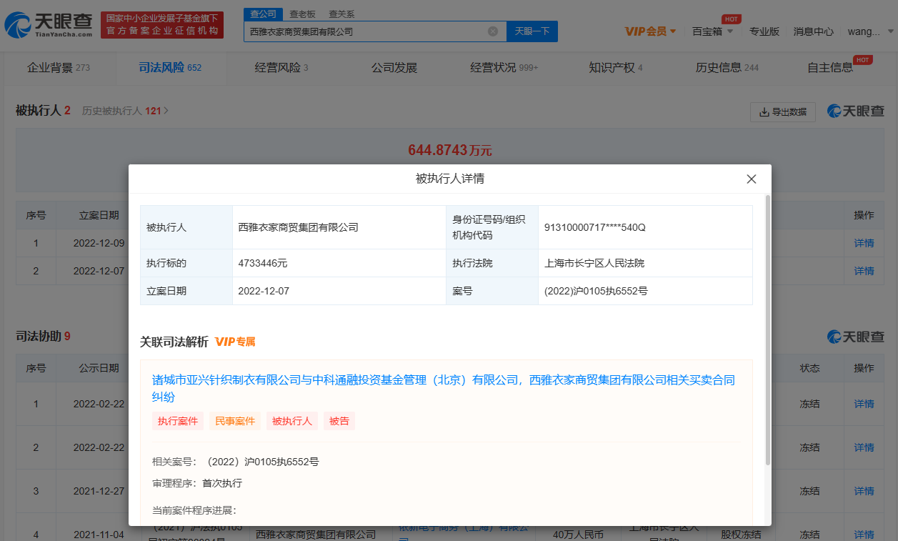Open the 企业背景 tab
Screen dimensions: 898x541
pos(59,68)
